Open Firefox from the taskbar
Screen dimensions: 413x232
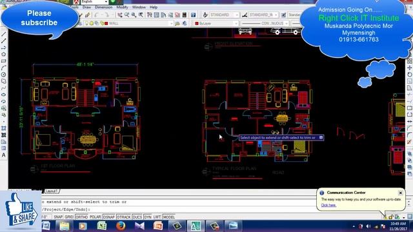tap(121, 226)
